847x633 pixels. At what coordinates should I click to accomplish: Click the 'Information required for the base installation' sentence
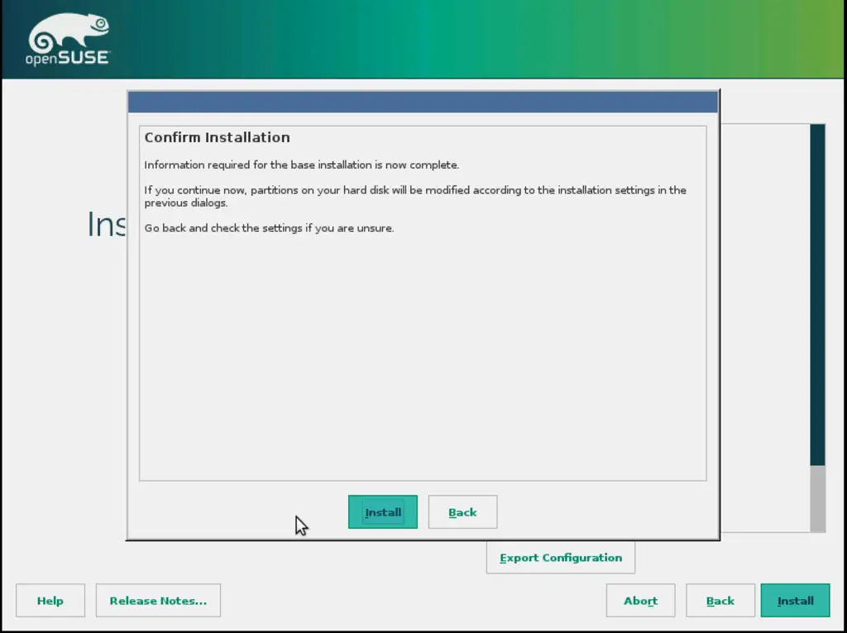click(301, 165)
